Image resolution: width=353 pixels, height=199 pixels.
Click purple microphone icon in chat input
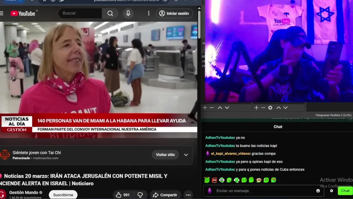coord(210,191)
